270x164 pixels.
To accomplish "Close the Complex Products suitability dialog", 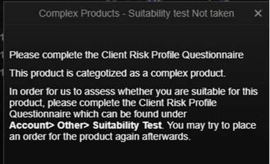I will 258,13.
